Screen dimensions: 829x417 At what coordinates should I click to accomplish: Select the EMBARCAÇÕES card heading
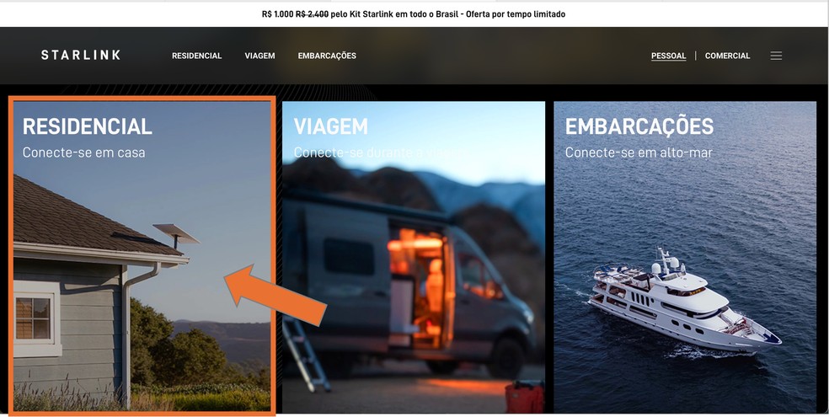coord(639,126)
